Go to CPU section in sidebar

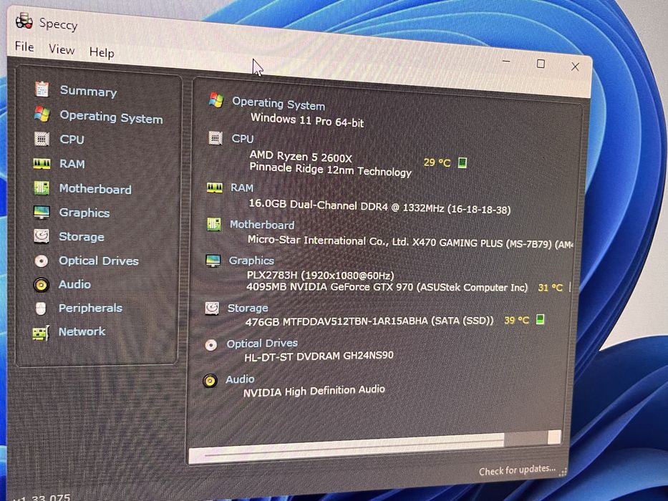tap(72, 140)
